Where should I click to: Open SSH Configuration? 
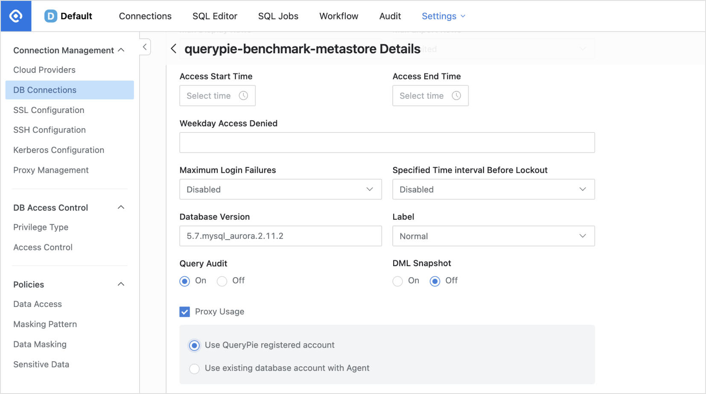50,130
